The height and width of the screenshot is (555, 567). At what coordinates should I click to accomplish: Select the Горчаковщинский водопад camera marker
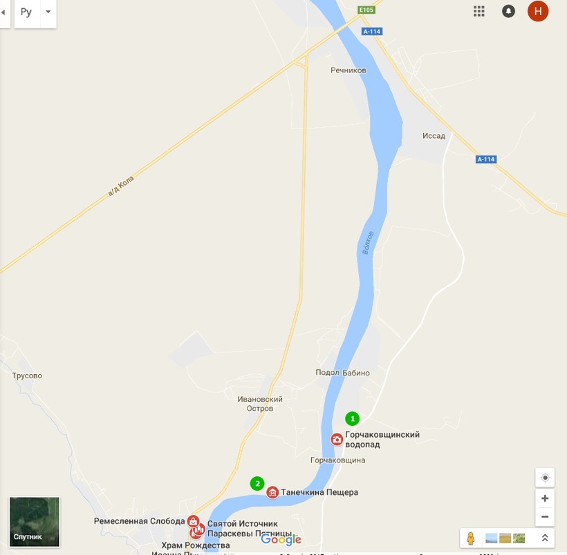click(x=337, y=440)
